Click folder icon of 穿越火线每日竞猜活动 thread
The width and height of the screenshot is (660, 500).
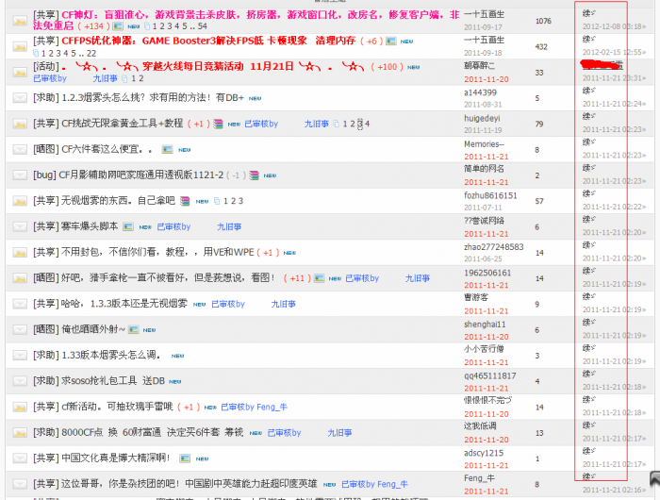(x=20, y=72)
